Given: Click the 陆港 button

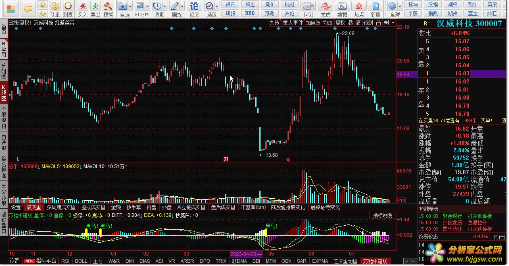Looking at the screenshot, I should 289,4.
